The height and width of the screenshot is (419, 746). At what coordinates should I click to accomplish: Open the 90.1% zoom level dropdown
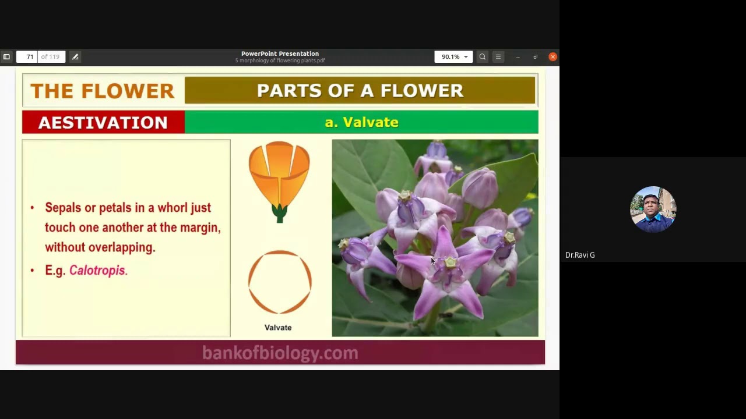point(453,56)
